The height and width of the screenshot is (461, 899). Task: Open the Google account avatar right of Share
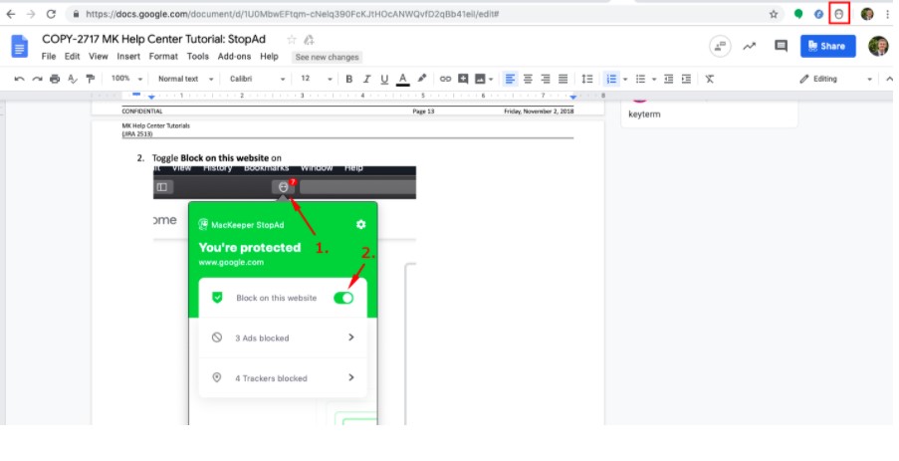tap(878, 46)
